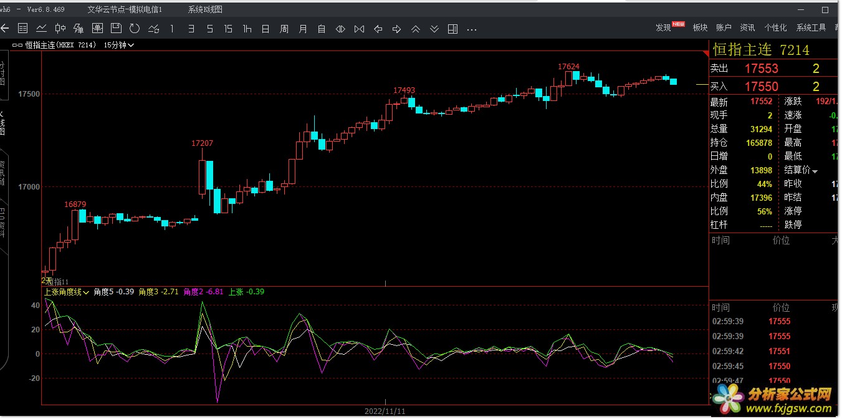Click the 外盘 value 13898

(x=762, y=170)
